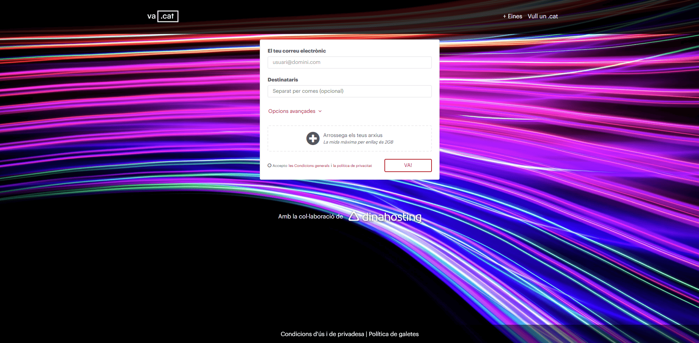
Task: Click the "Destinataris" field label
Action: (x=282, y=80)
